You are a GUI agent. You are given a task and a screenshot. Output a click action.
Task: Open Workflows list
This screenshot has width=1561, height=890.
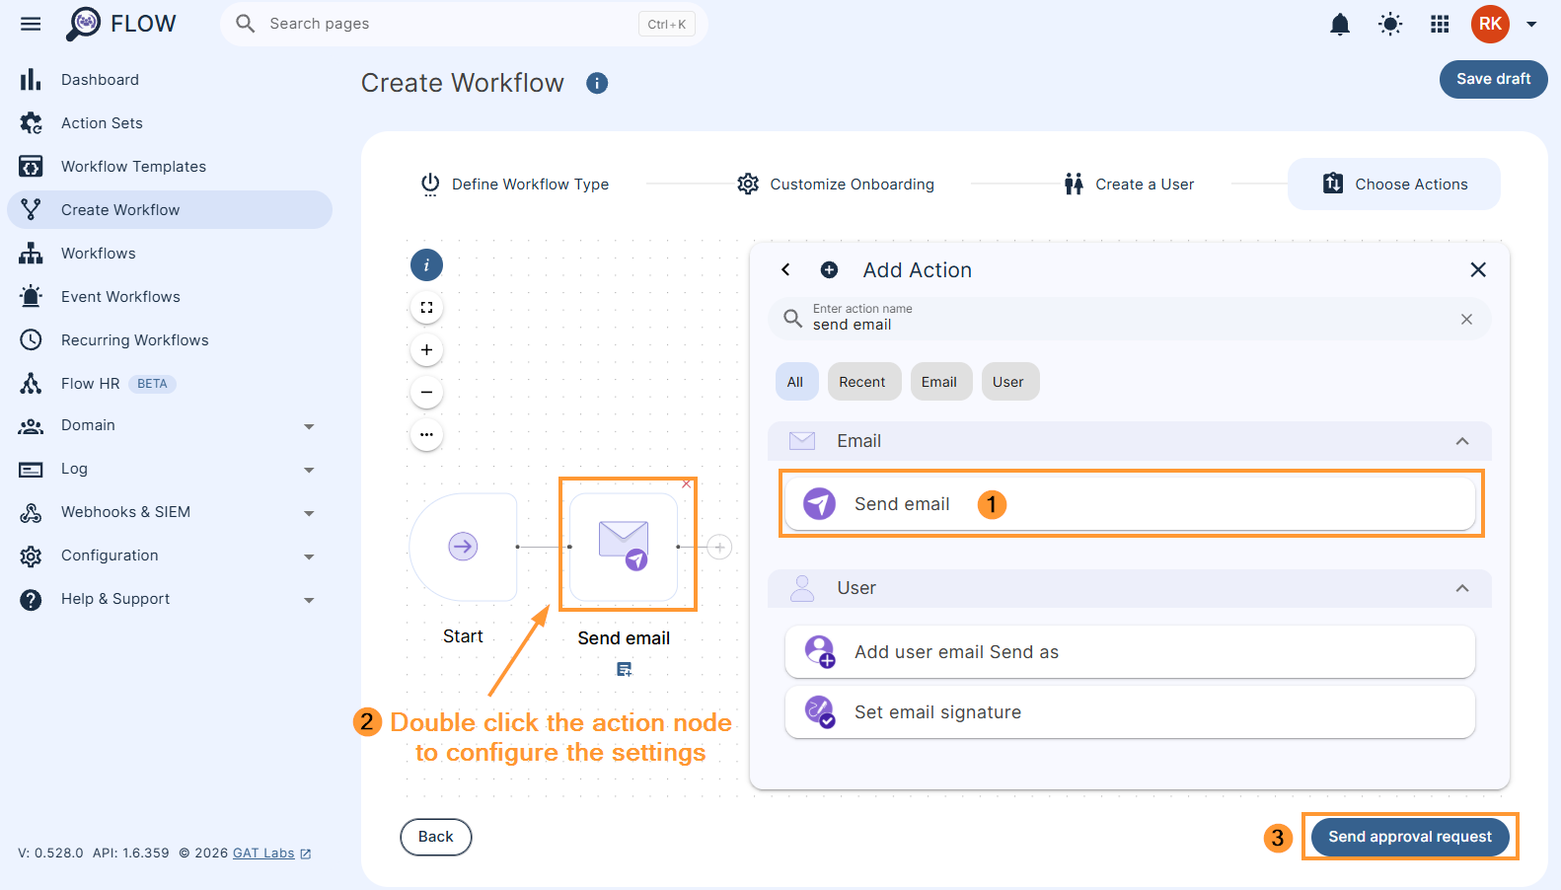tap(170, 254)
